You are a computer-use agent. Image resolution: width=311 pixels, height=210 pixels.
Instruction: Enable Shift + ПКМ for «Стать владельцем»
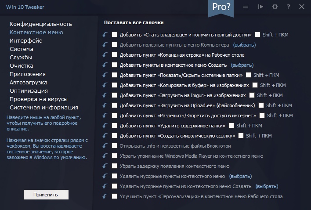click(x=258, y=35)
